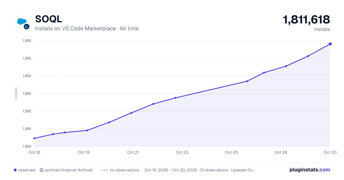The width and height of the screenshot is (344, 180).
Task: Select the Oct 30 highlighted end data point
Action: [330, 44]
